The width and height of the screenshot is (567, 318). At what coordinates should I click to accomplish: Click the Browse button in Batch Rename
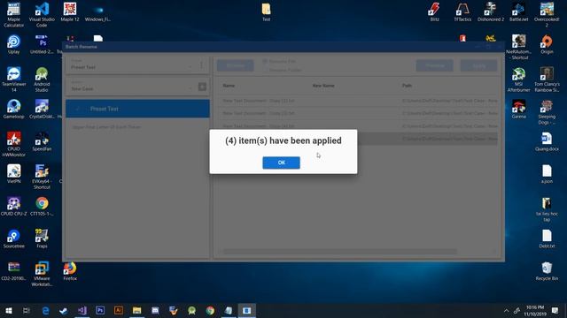point(235,65)
